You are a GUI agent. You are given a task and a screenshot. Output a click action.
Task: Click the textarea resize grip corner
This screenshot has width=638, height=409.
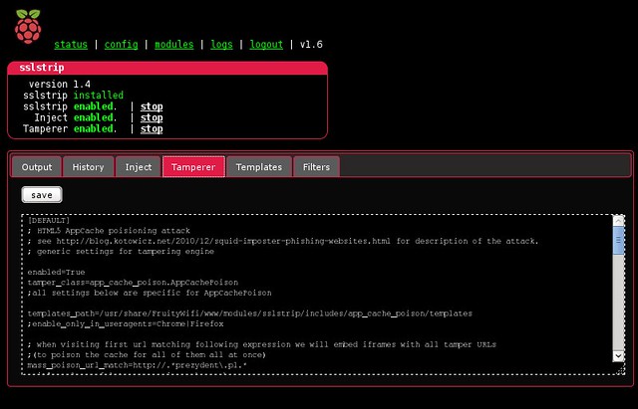click(x=621, y=369)
